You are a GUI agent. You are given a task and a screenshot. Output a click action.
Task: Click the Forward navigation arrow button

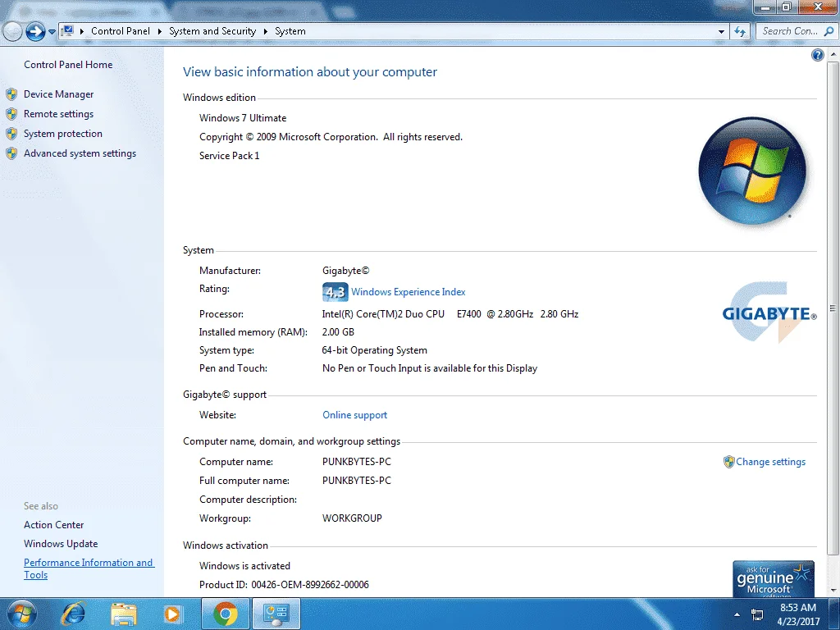pyautogui.click(x=35, y=32)
